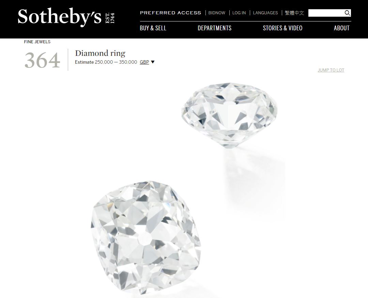
Task: Open the Languages menu
Action: click(x=265, y=13)
